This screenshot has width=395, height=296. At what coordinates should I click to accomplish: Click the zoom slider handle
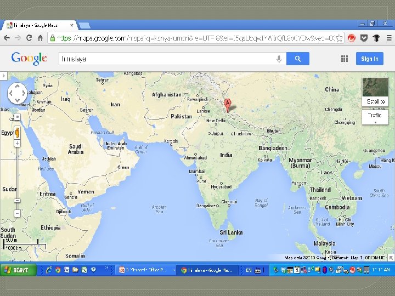pyautogui.click(x=17, y=201)
